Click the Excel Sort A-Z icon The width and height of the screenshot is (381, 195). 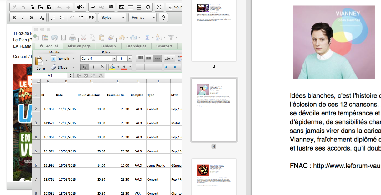point(159,38)
